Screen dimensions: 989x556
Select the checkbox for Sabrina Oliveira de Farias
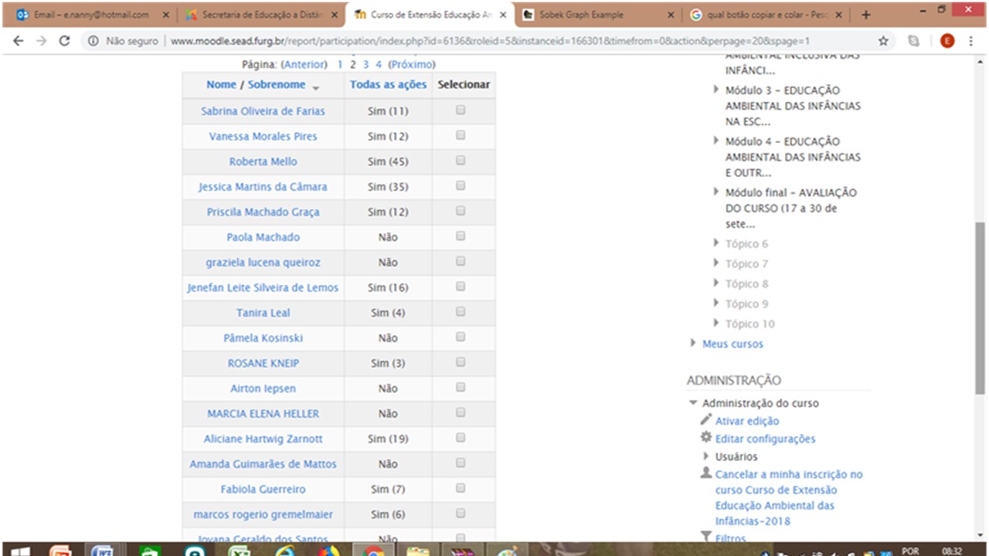[461, 110]
